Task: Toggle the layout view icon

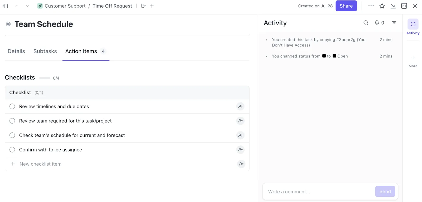Action: pyautogui.click(x=404, y=6)
